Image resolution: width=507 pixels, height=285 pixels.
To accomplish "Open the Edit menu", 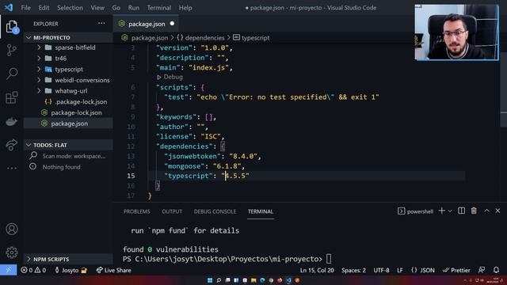I will click(44, 8).
